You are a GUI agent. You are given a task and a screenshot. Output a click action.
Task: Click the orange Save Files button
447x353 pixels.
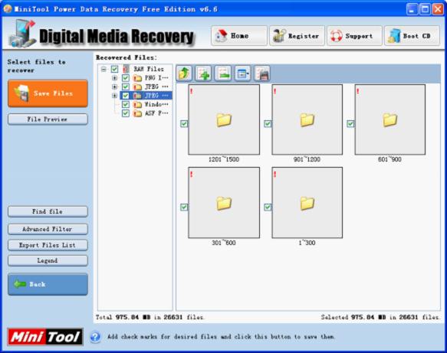48,93
